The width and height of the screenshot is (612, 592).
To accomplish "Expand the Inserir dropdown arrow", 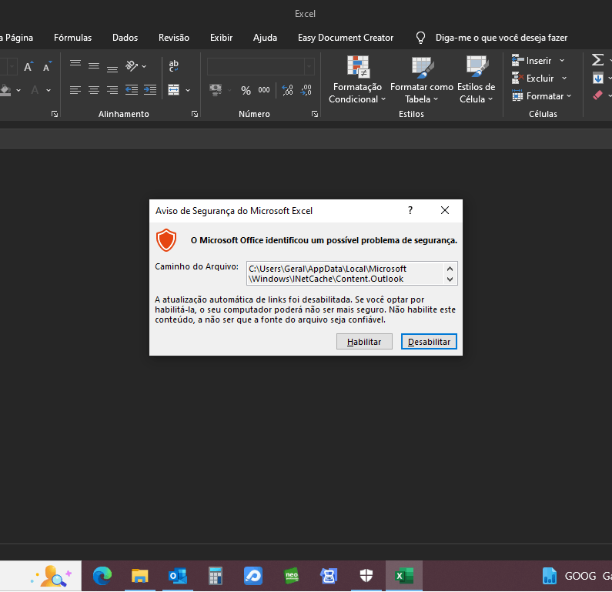I will coord(562,61).
